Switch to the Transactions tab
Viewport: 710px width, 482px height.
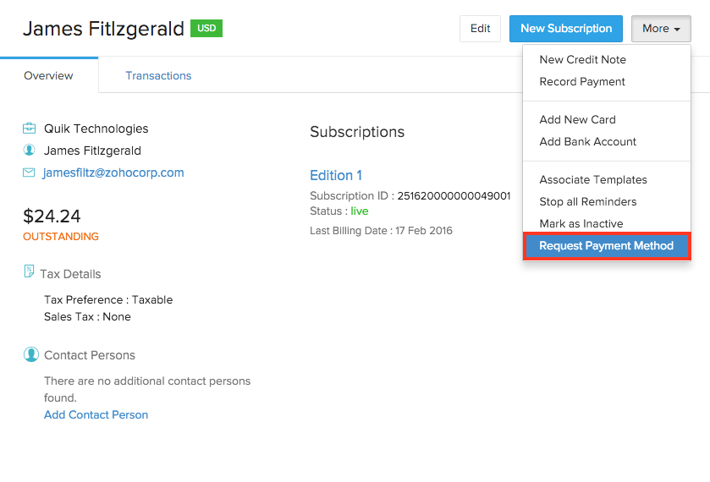[158, 75]
